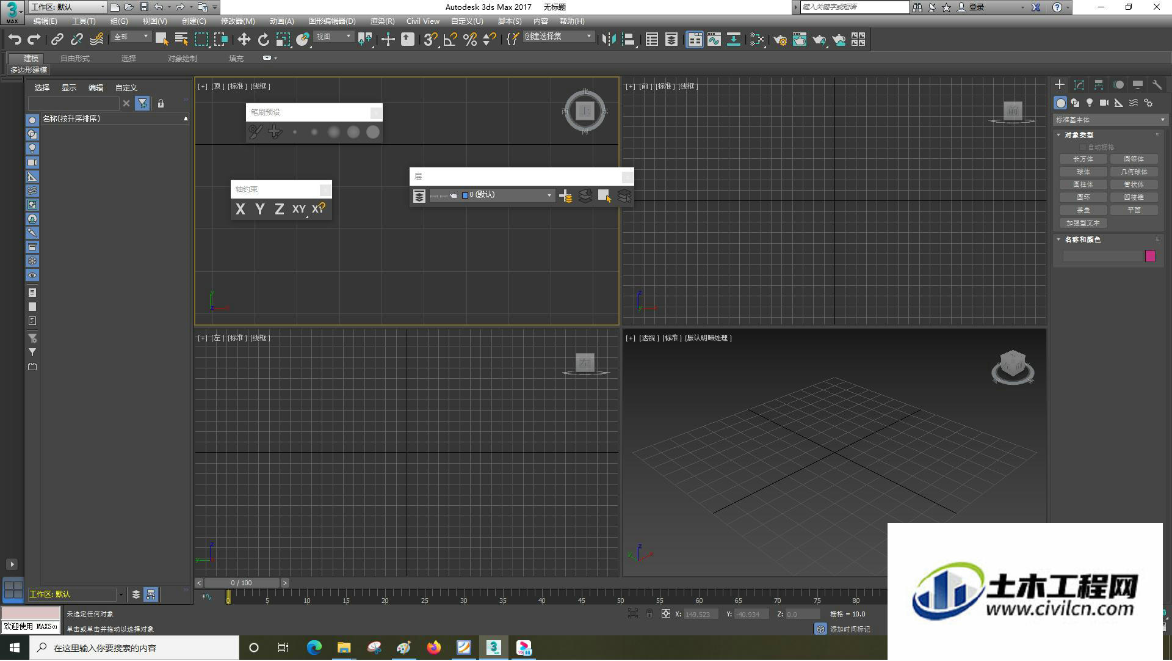Restrict to Y axis in Axis Constraints
1172x661 pixels.
(x=260, y=209)
